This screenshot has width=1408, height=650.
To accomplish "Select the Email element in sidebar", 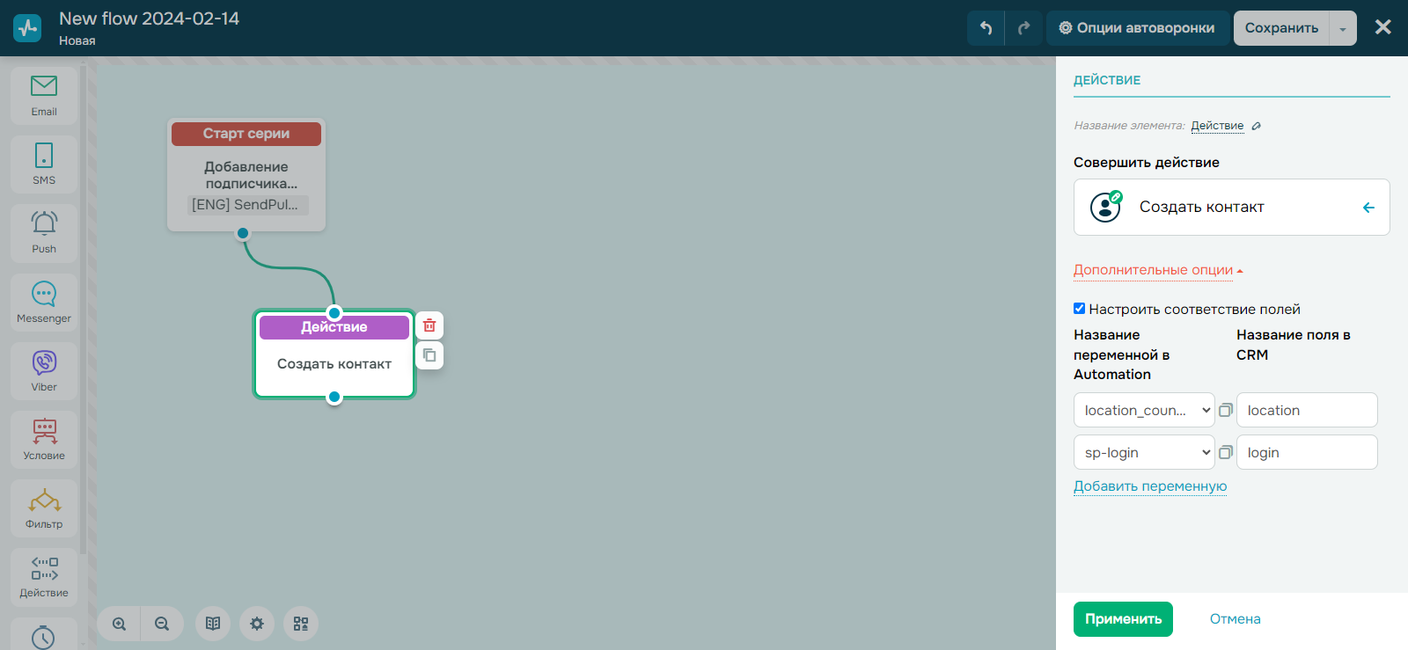I will point(44,95).
